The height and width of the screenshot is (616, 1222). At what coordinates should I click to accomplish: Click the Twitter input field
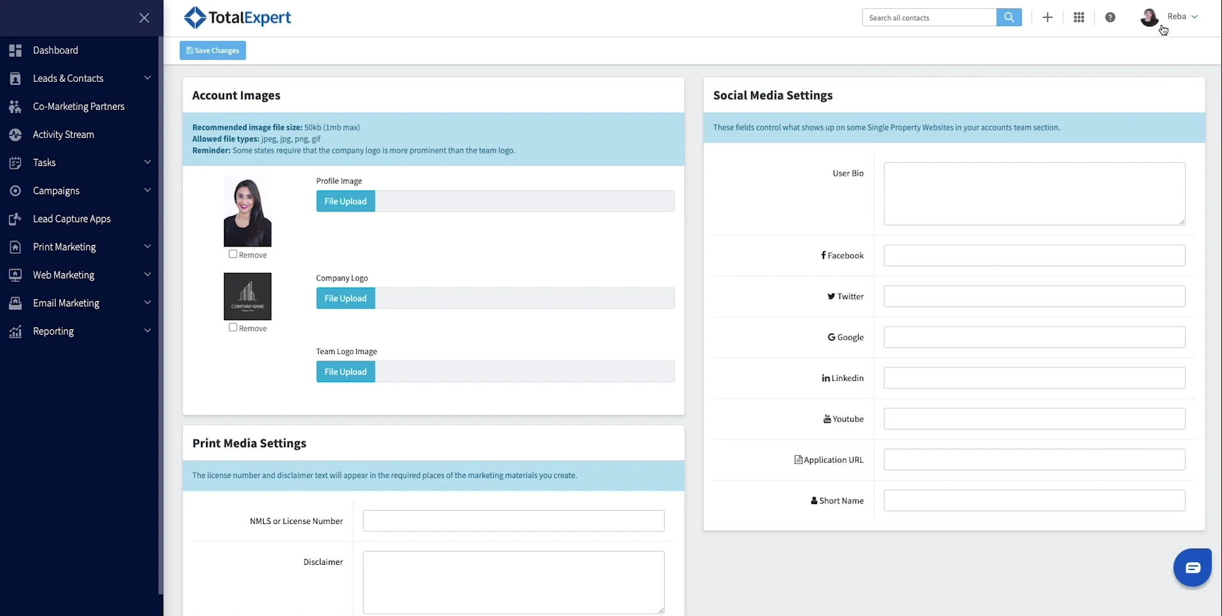pos(1035,296)
